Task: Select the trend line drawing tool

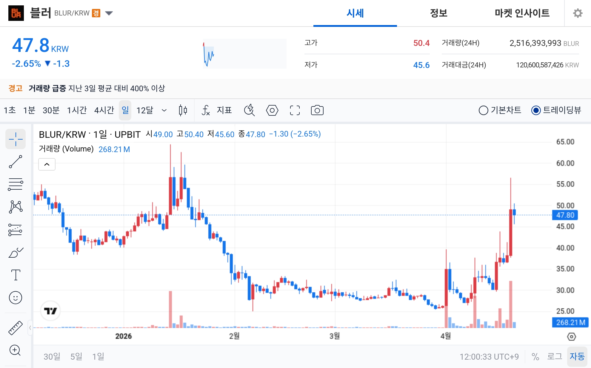Action: point(16,162)
